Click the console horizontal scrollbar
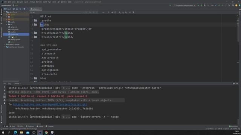This screenshot has width=241, height=135. click(25, 124)
